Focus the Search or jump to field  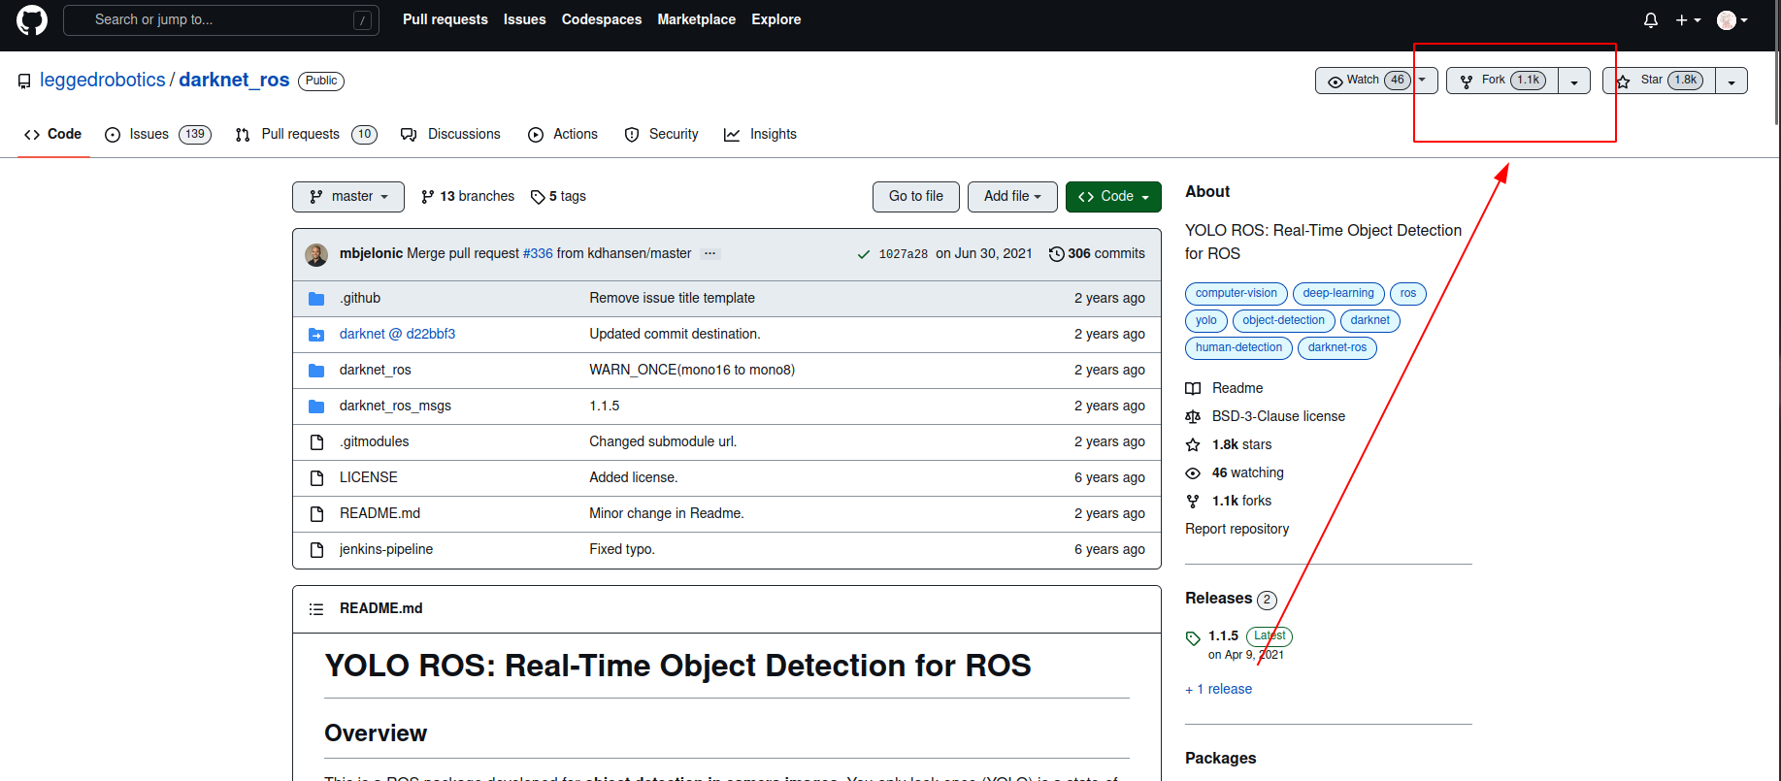point(220,20)
